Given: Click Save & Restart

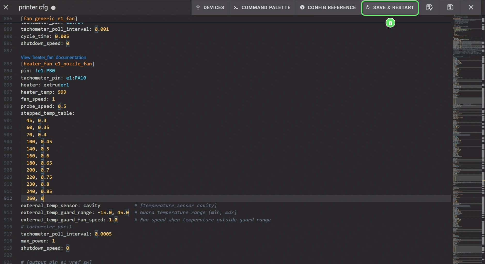Looking at the screenshot, I should pos(390,8).
